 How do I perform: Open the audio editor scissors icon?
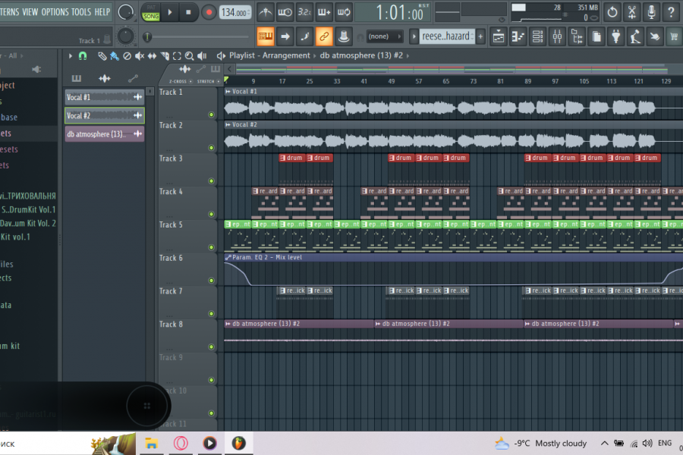click(x=631, y=12)
